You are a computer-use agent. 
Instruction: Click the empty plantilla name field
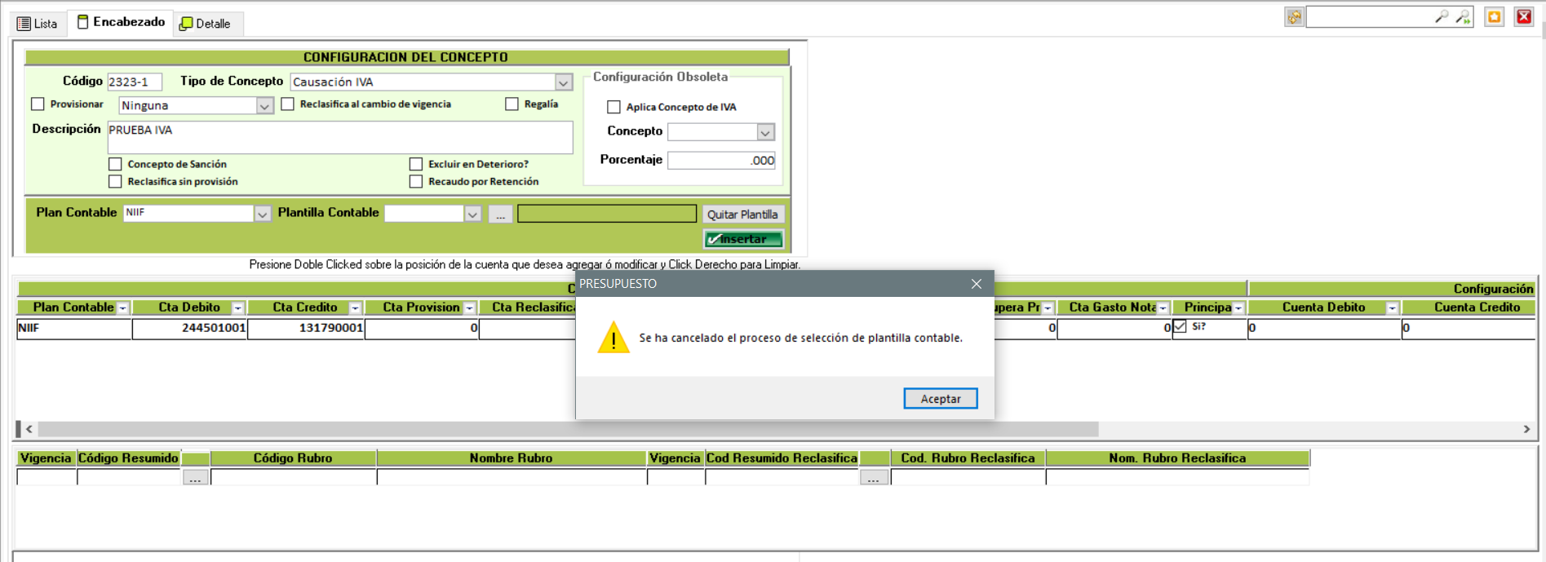point(607,214)
